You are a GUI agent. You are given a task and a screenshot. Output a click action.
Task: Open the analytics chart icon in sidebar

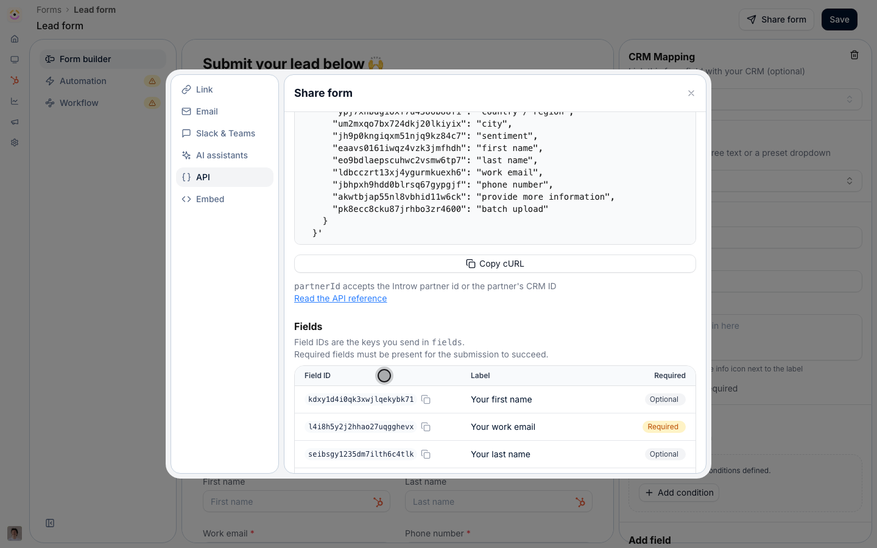coord(15,101)
